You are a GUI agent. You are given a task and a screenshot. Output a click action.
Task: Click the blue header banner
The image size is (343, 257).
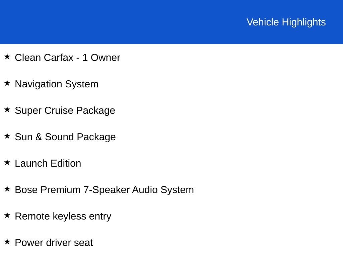[171, 22]
